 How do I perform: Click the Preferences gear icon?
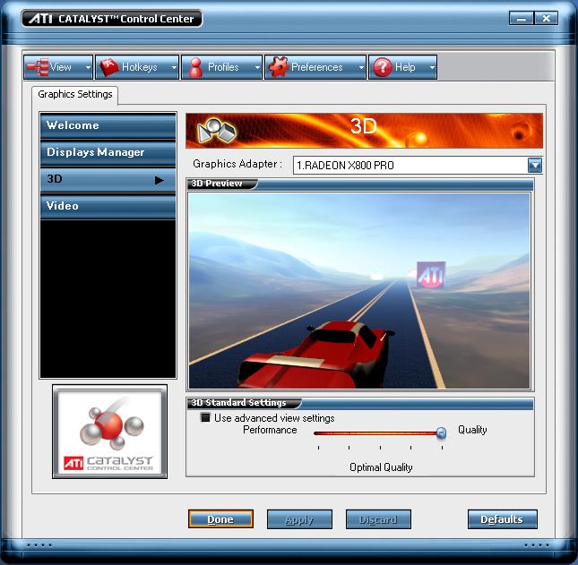(x=279, y=67)
